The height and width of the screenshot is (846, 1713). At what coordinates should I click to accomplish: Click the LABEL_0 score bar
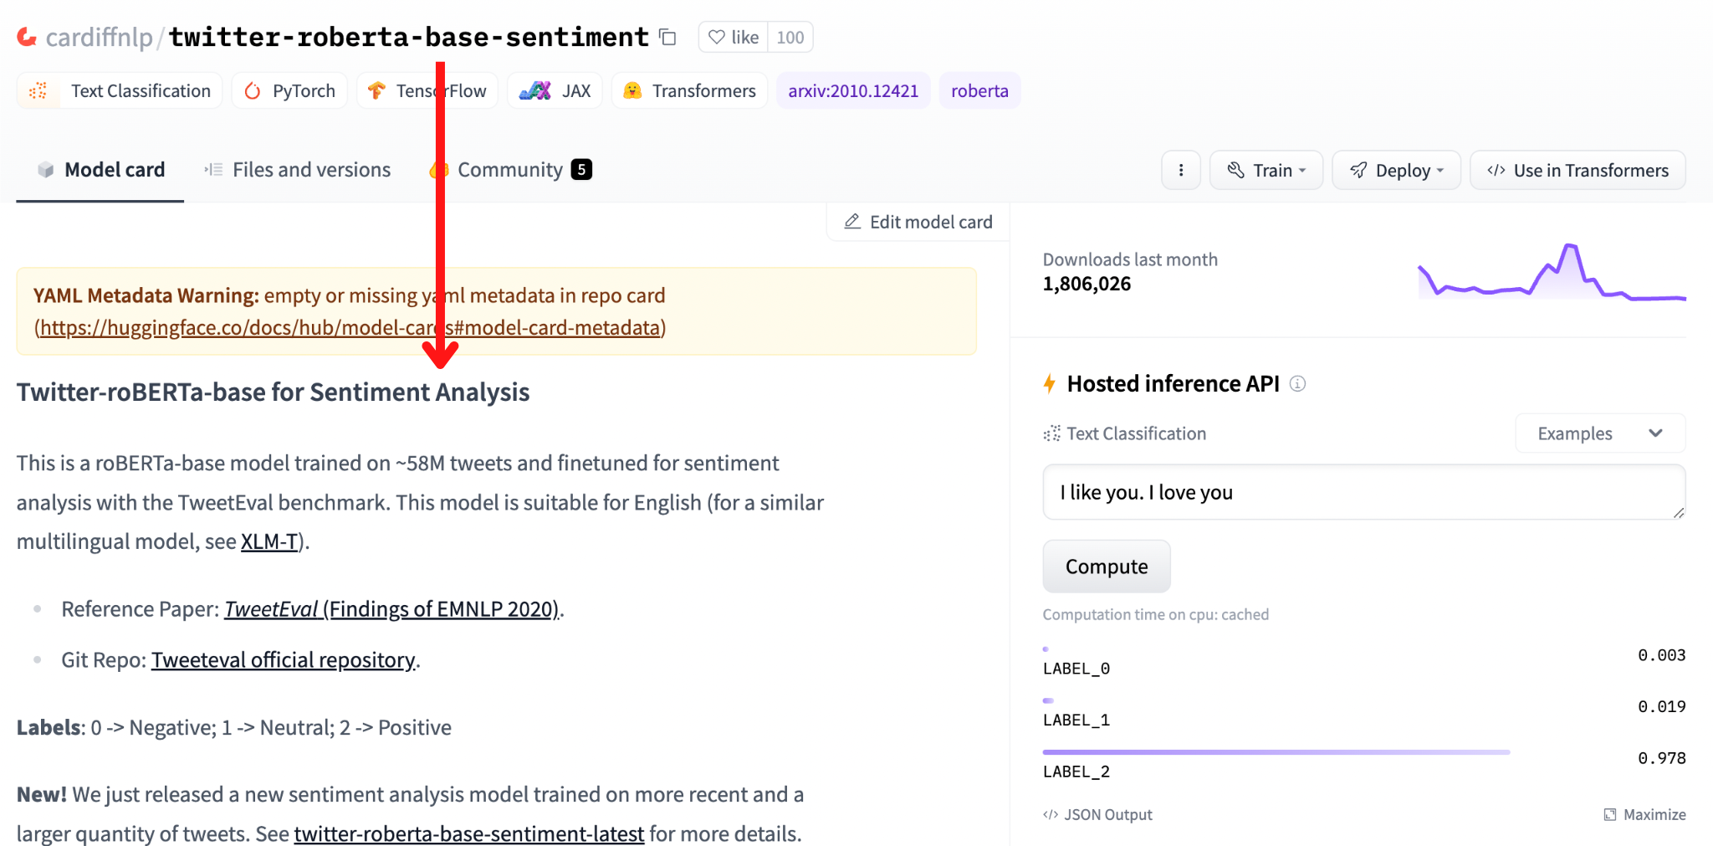tap(1046, 649)
